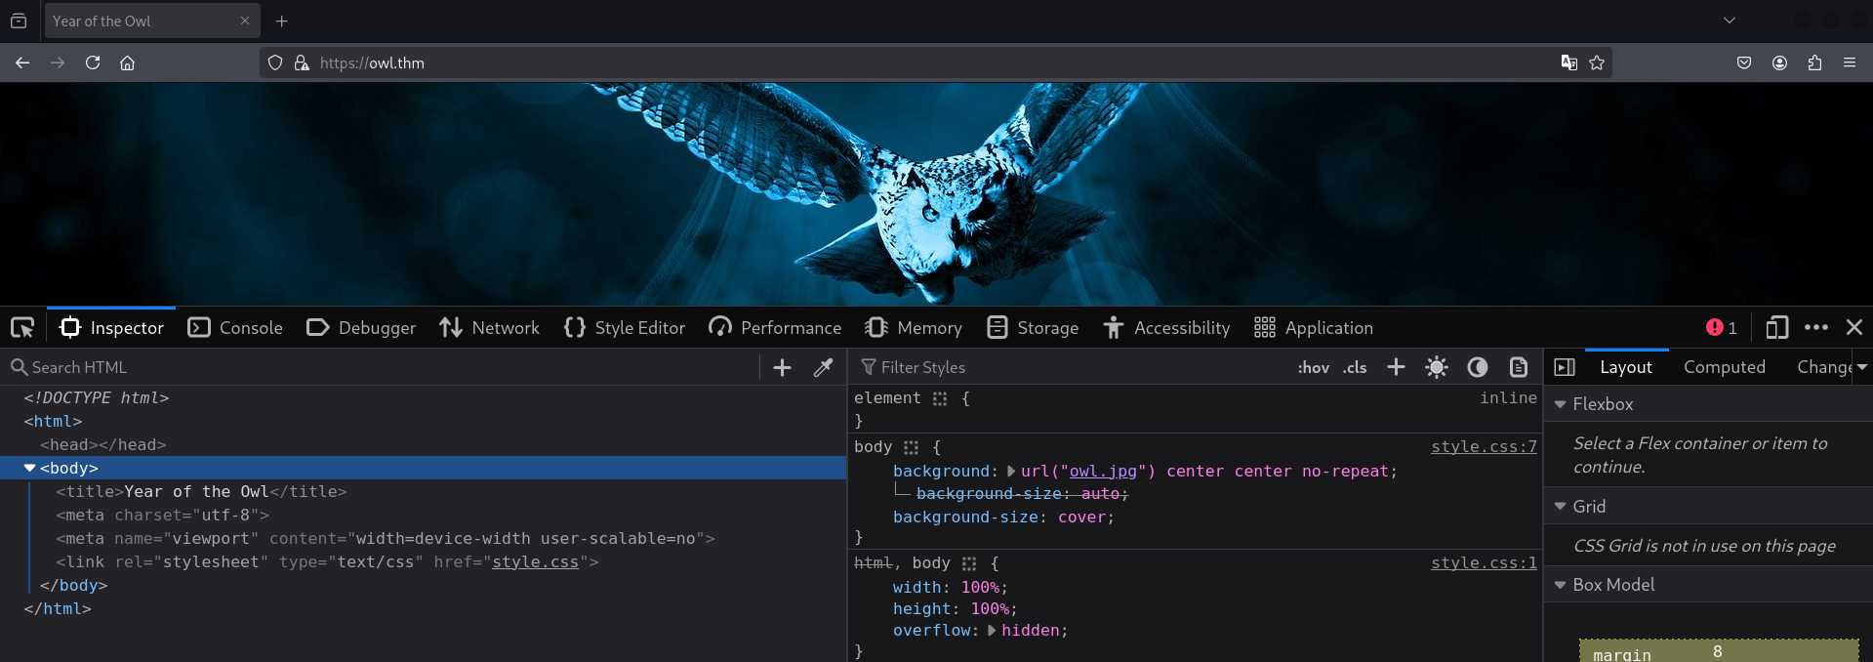Screen dimensions: 1873x662
Task: Switch to the Network tab
Action: pos(489,328)
